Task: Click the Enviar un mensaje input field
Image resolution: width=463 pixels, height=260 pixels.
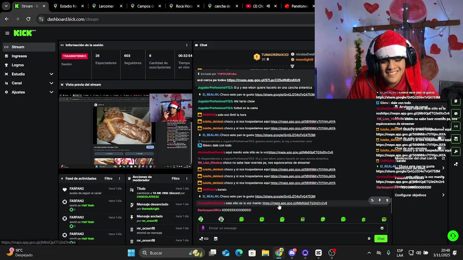Action: [292, 228]
